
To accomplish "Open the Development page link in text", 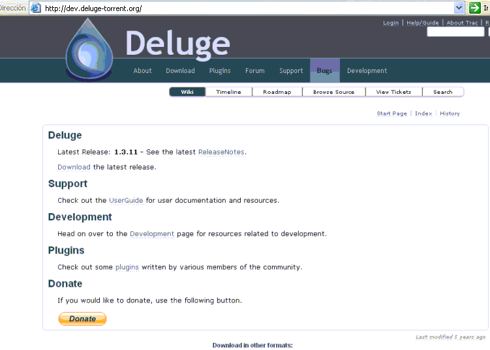I will click(x=152, y=234).
